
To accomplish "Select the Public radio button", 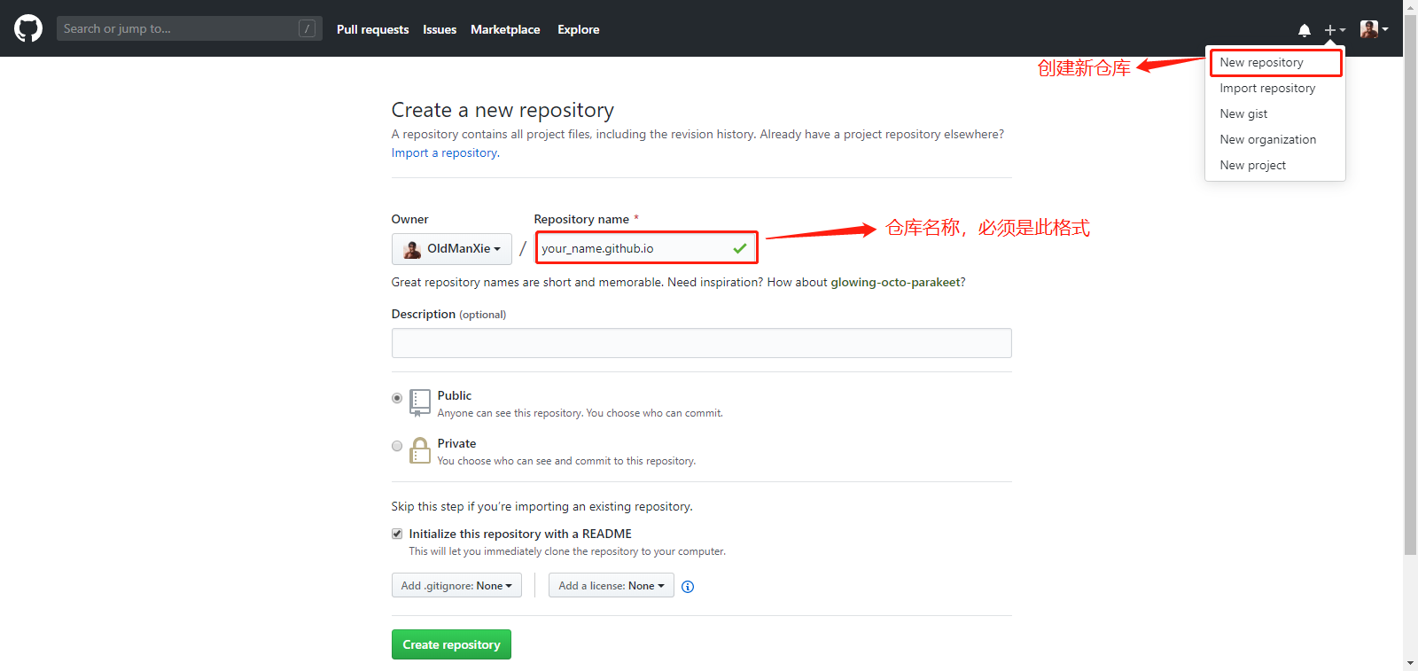I will click(397, 398).
